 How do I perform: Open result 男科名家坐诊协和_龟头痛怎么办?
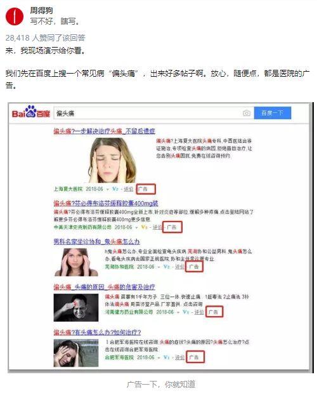(x=96, y=242)
